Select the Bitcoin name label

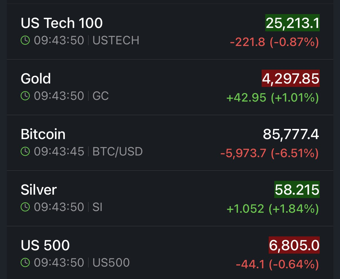[43, 134]
